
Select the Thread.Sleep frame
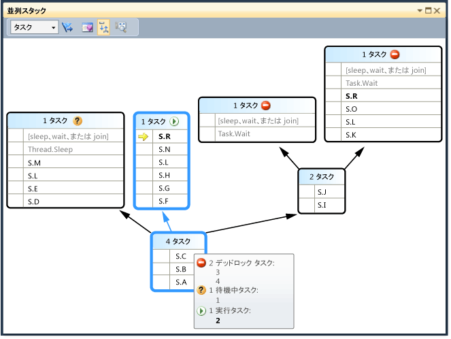[x=50, y=149]
